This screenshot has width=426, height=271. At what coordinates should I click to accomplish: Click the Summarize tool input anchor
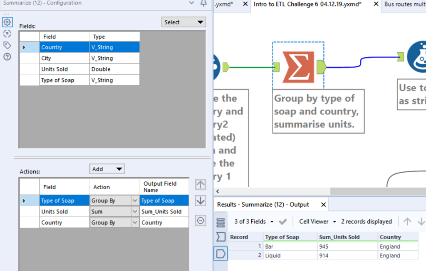pyautogui.click(x=277, y=67)
